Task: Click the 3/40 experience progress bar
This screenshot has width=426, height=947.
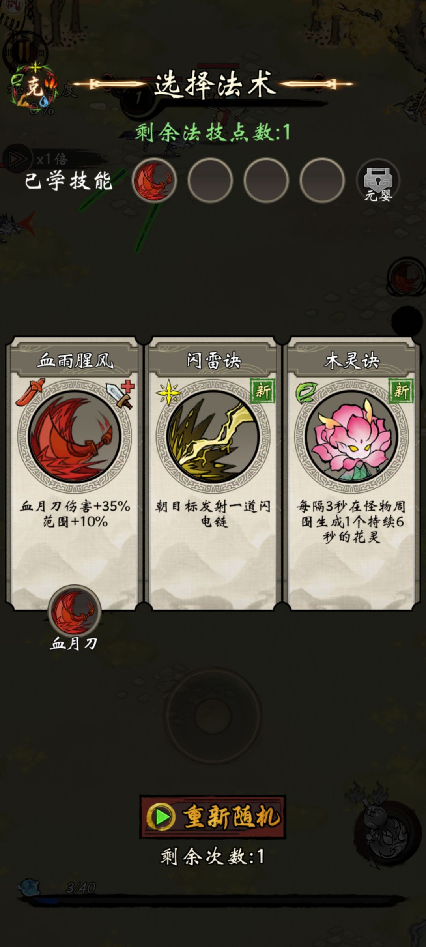Action: 213,899
